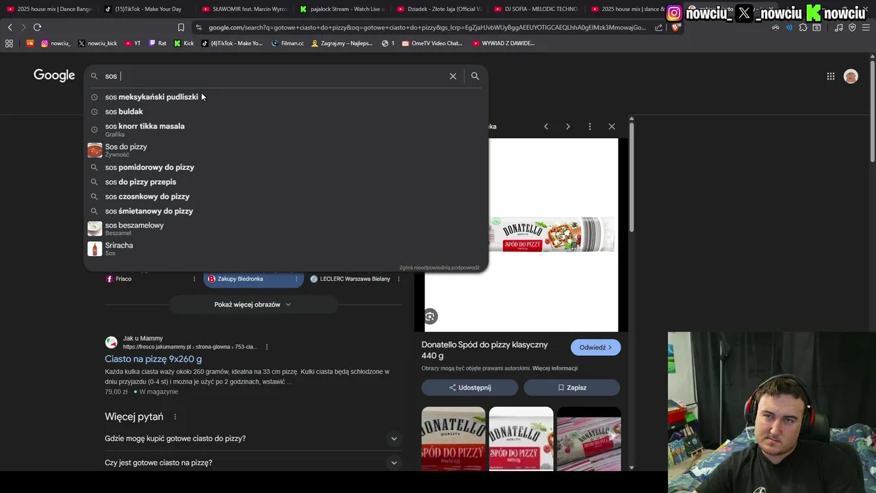Open the browser extensions puzzle icon

pyautogui.click(x=803, y=27)
